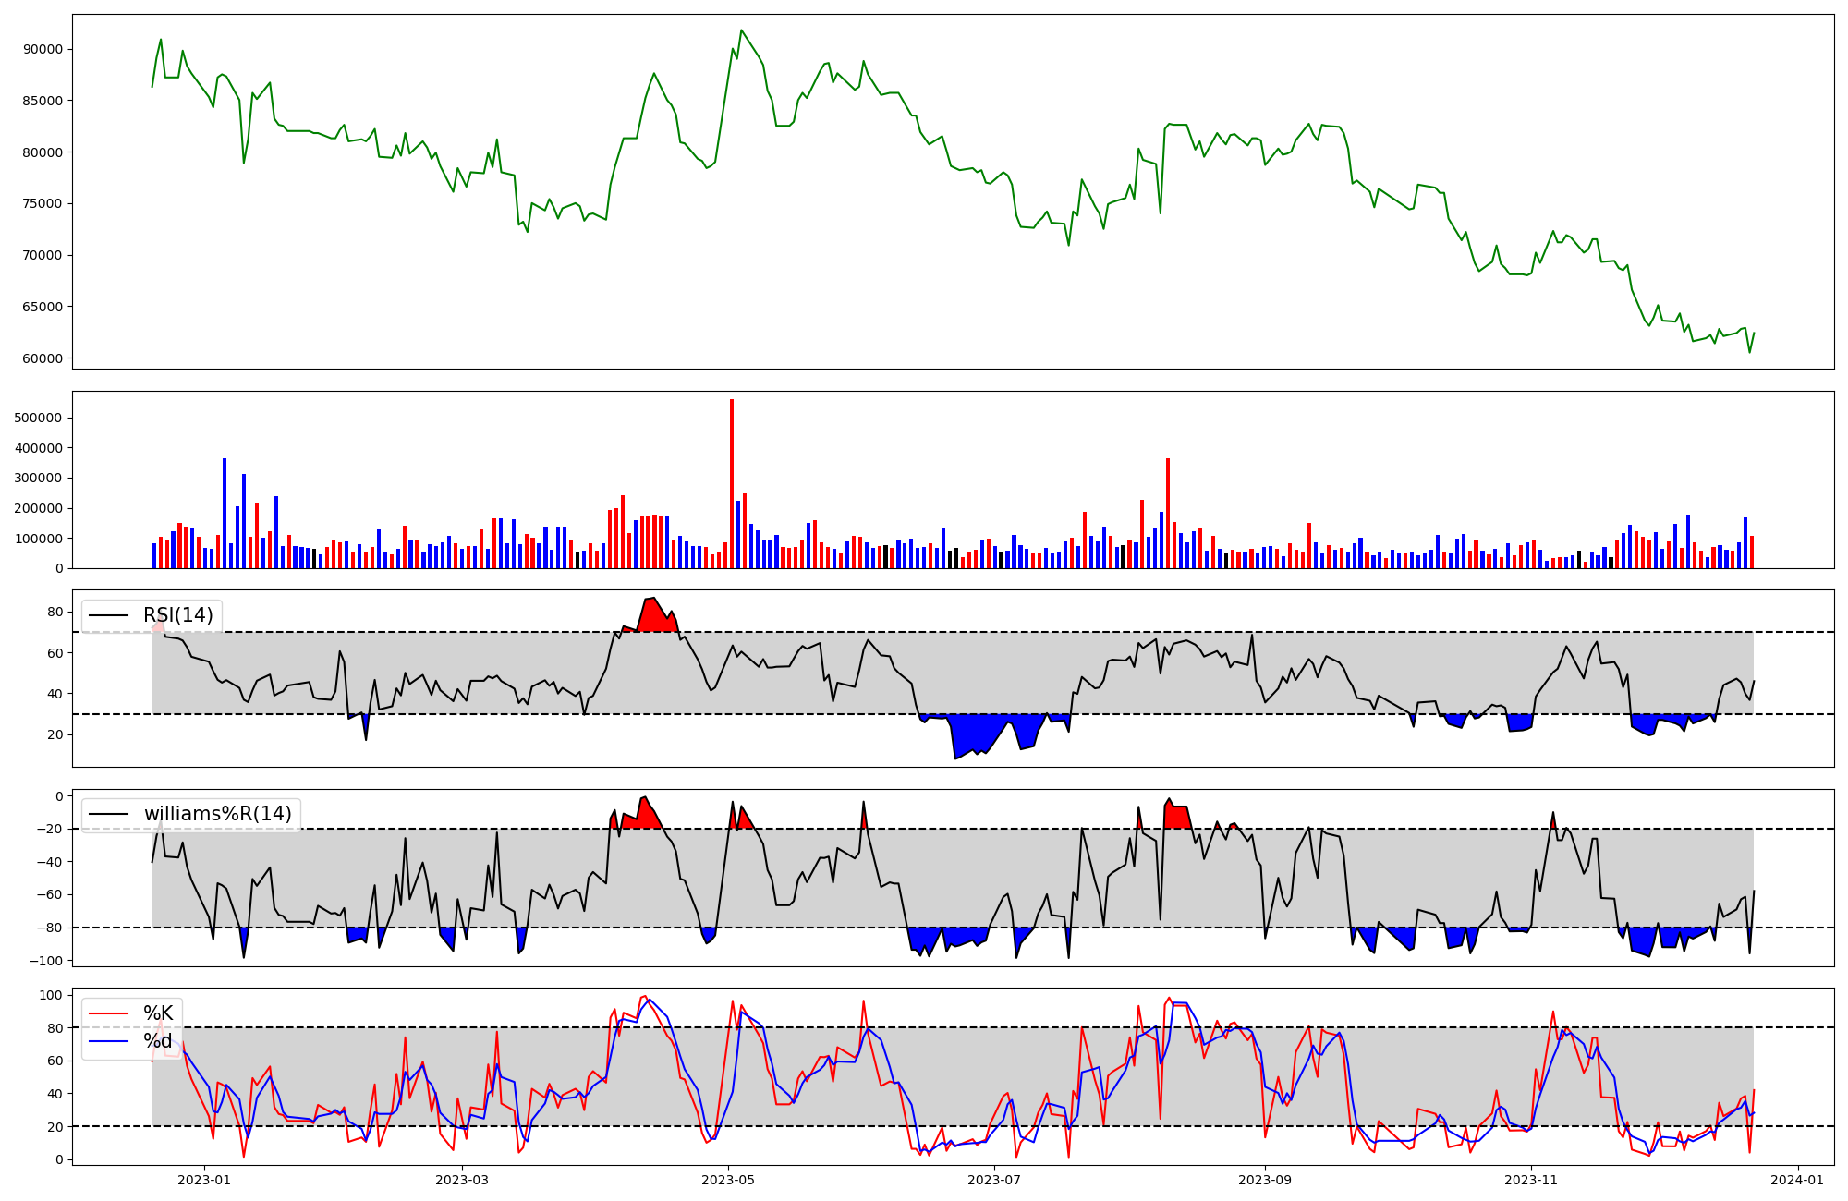Click the price chart peak near 2023-05

[x=741, y=30]
